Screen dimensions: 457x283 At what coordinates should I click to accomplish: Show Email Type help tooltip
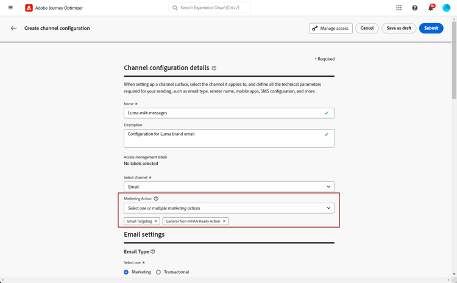[x=153, y=251]
